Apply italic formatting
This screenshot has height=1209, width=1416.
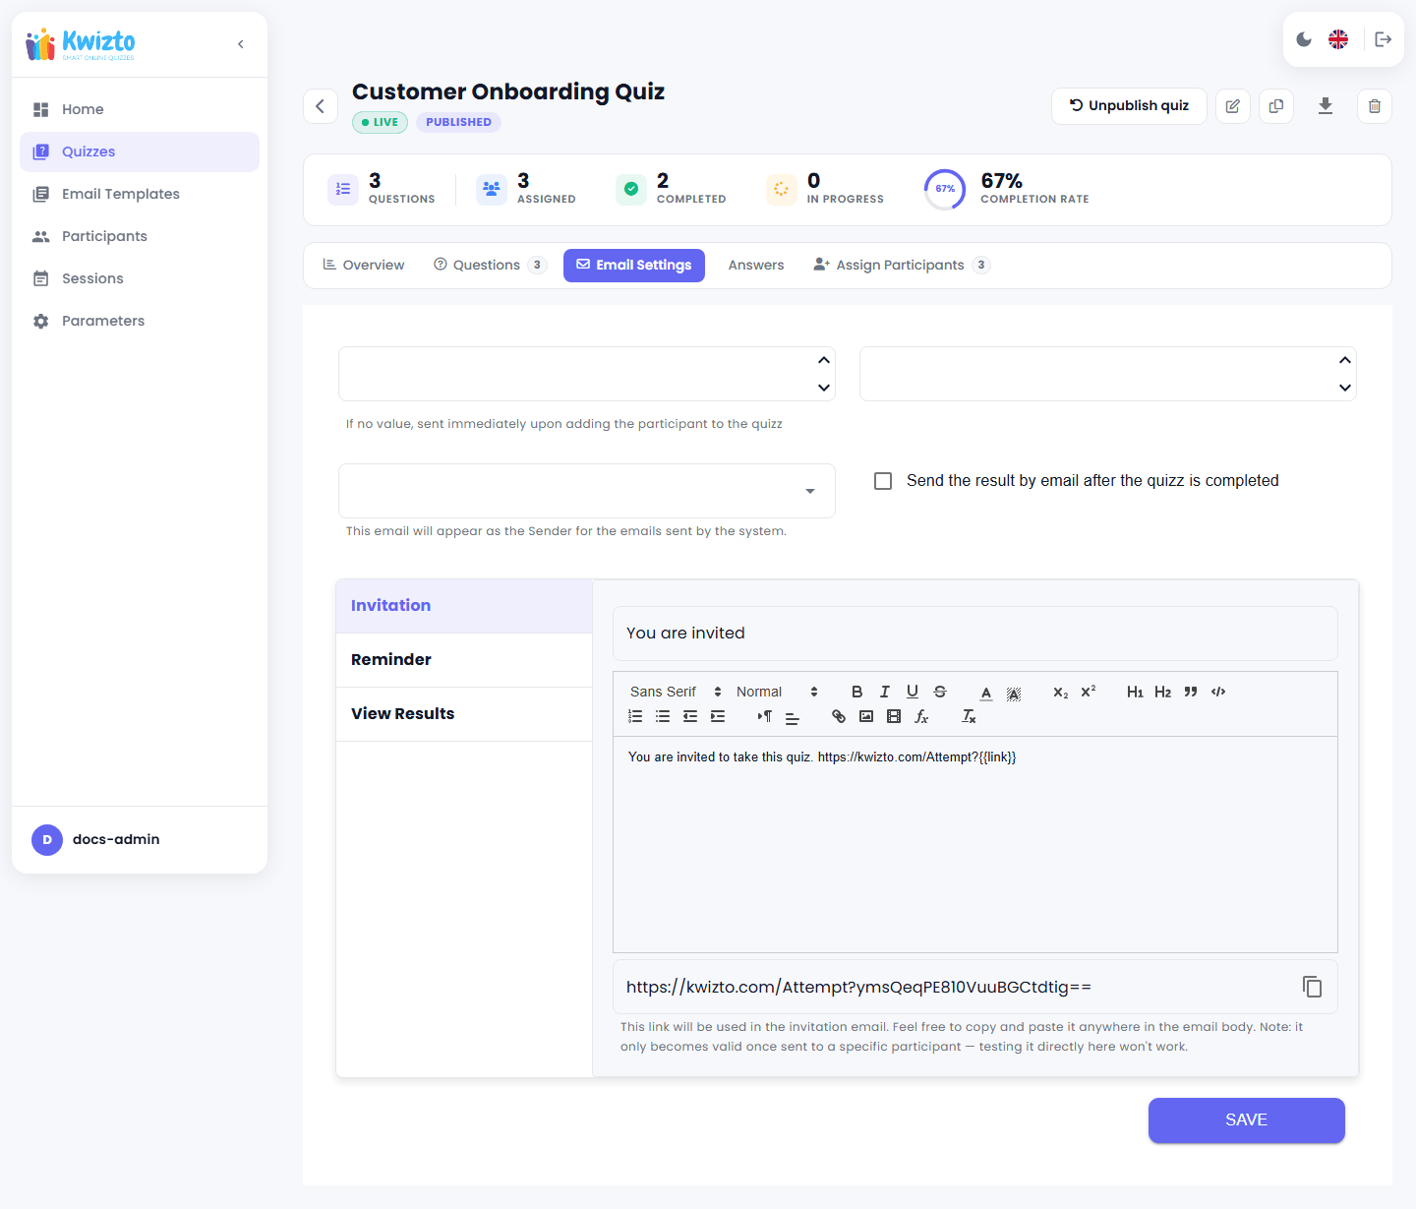884,692
